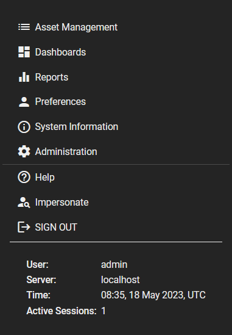Open the Reports section
The image size is (232, 335).
52,77
